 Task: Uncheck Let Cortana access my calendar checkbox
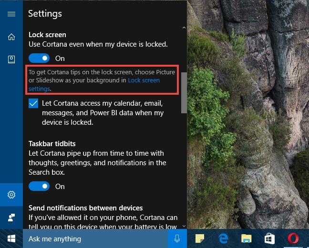click(33, 103)
